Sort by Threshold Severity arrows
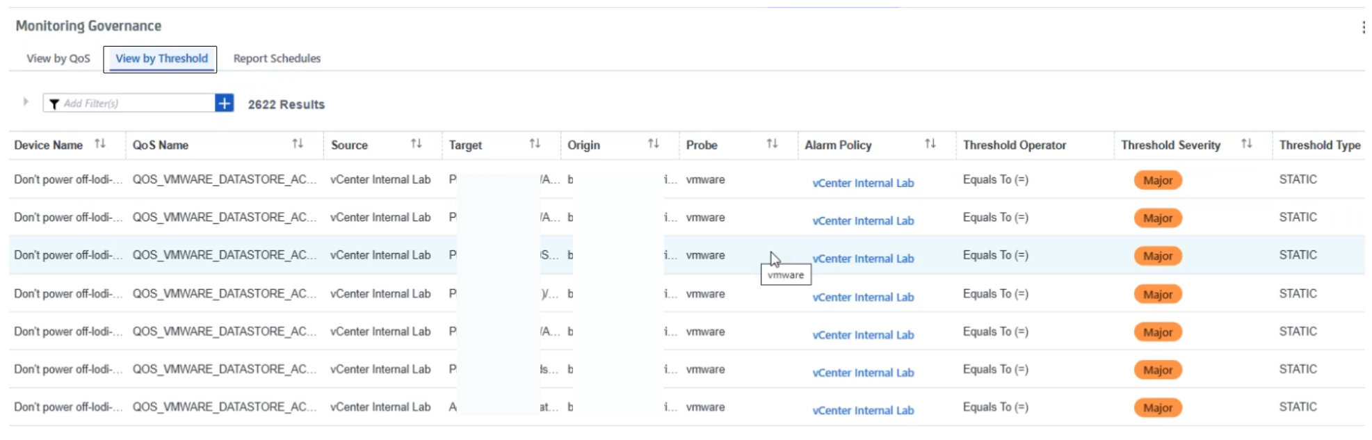This screenshot has width=1372, height=440. (x=1246, y=144)
